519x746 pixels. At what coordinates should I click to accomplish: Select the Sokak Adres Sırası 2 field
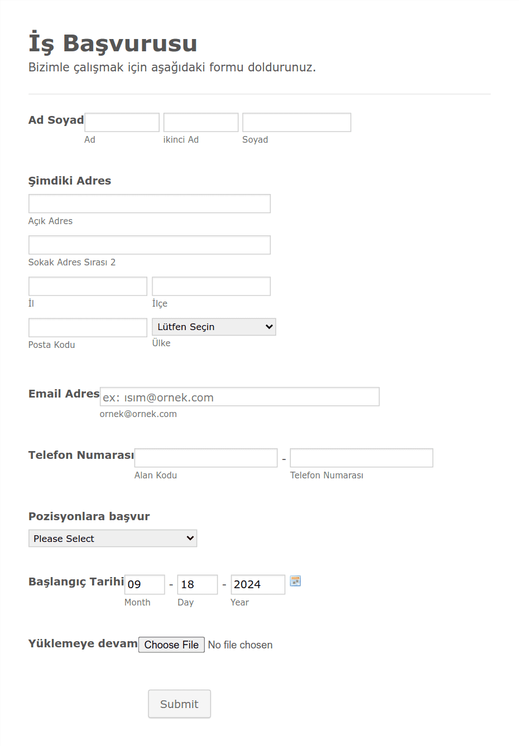(x=150, y=245)
